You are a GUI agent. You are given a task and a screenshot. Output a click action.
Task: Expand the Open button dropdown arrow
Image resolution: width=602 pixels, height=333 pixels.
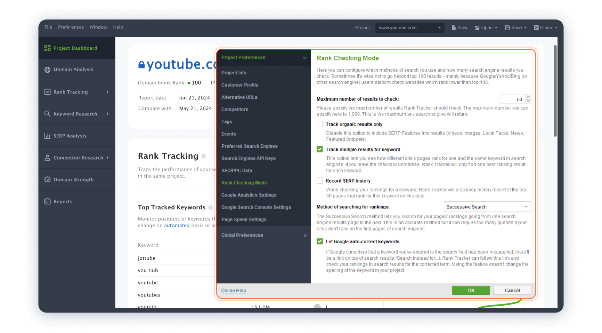click(496, 28)
